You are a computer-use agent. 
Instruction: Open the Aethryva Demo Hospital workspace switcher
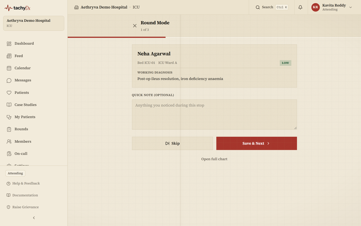coord(34,23)
